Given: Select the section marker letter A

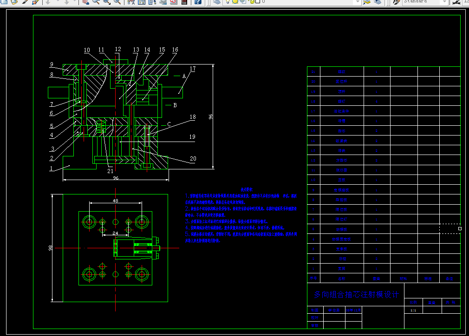Looking at the screenshot, I should pos(184,76).
